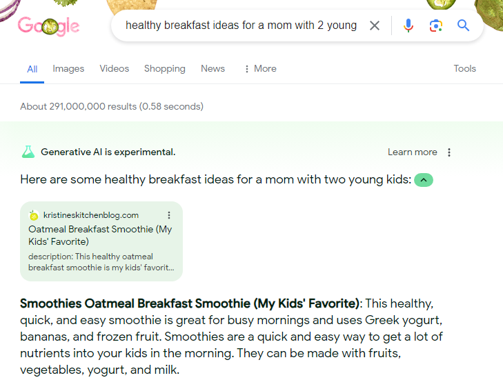Click the Google logo

48,26
